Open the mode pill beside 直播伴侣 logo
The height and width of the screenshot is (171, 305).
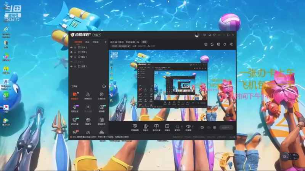coord(97,35)
